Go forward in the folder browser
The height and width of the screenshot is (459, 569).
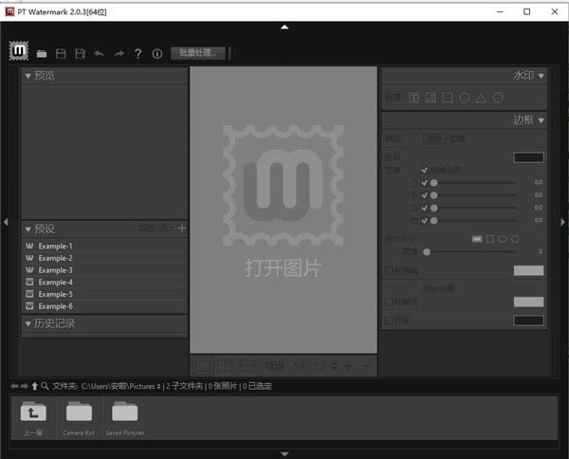click(24, 386)
